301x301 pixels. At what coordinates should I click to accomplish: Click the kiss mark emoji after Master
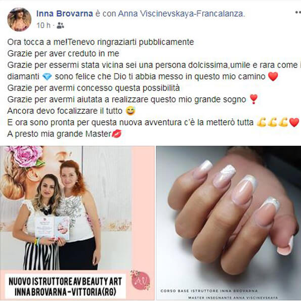pyautogui.click(x=116, y=134)
